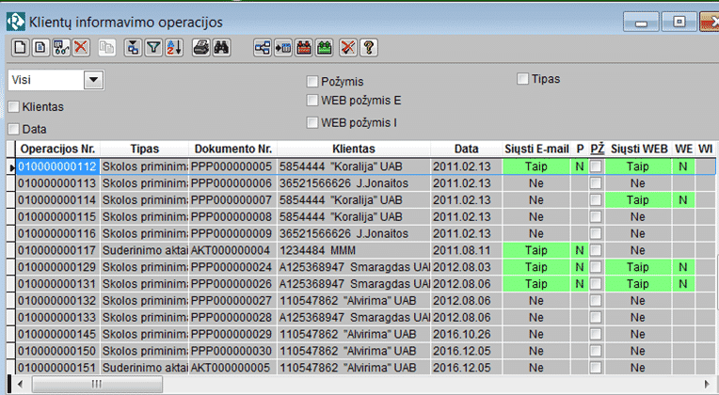Expand the Visi dropdown list

pos(93,81)
